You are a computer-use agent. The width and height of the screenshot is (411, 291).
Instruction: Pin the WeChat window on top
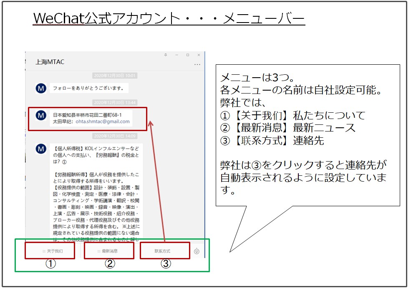coord(166,55)
